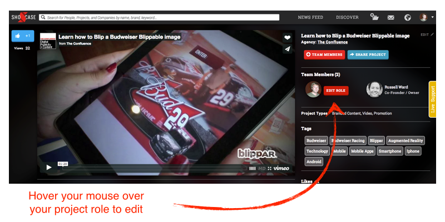Click the Shocase logo
The image size is (445, 222).
pyautogui.click(x=23, y=17)
